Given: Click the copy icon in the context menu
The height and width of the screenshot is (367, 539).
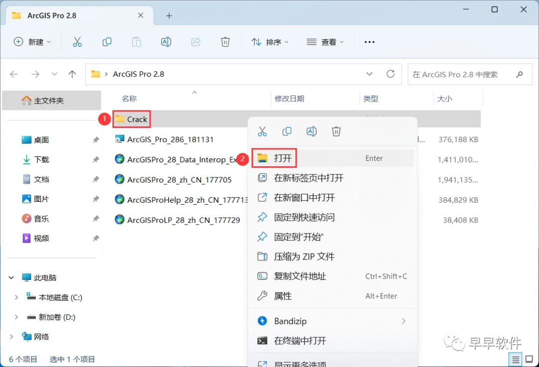Looking at the screenshot, I should (x=287, y=131).
